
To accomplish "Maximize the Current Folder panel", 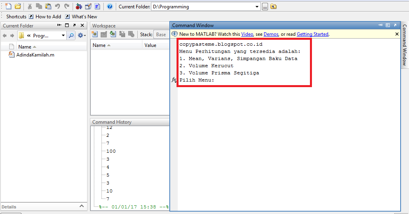I will (x=67, y=25).
